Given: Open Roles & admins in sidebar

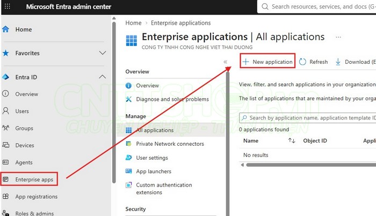Looking at the screenshot, I should (x=34, y=213).
